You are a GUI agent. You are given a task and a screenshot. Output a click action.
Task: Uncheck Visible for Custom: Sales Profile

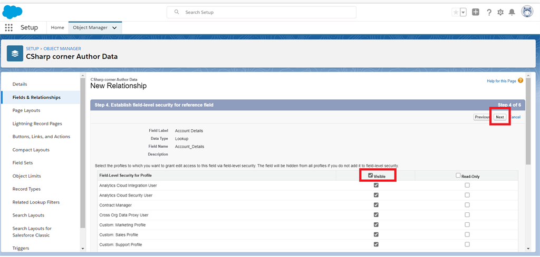tap(376, 235)
